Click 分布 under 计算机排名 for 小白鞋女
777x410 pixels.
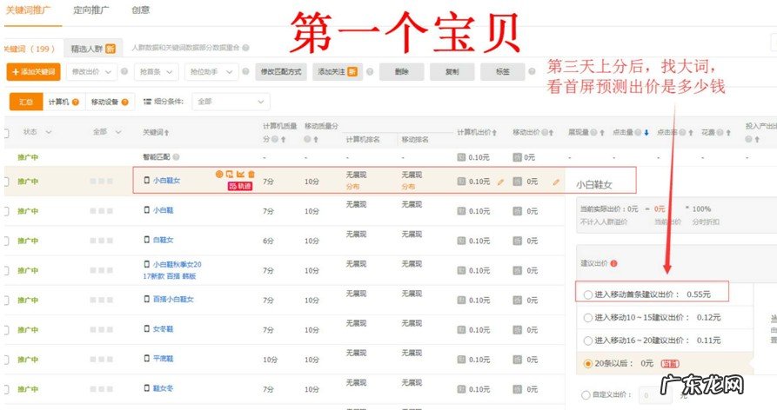coord(352,187)
